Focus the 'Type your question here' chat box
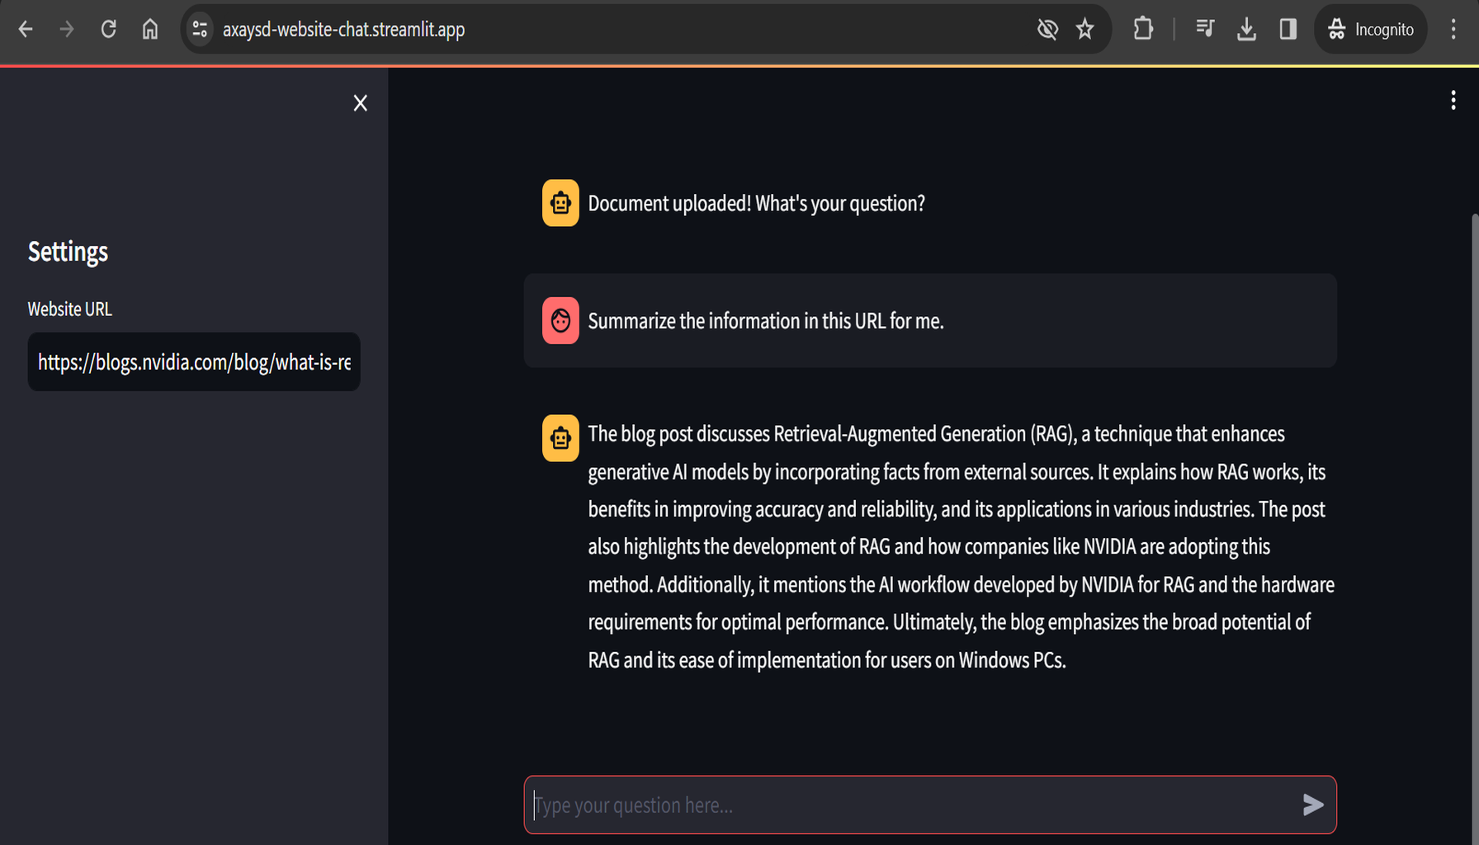 [908, 805]
